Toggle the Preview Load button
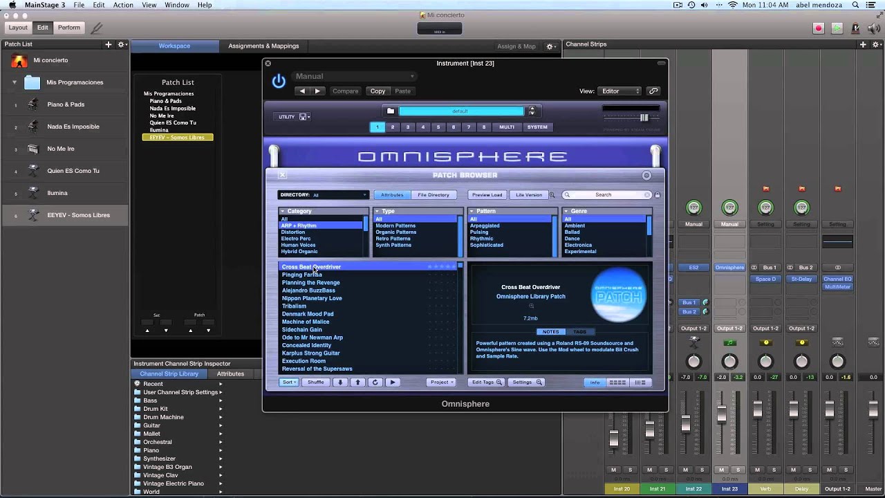Image resolution: width=885 pixels, height=498 pixels. [487, 195]
